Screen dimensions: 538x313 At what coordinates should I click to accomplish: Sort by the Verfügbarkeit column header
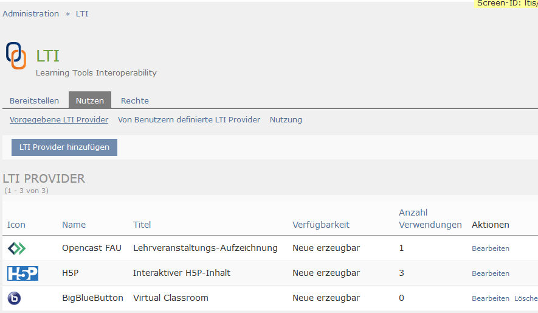pos(321,225)
